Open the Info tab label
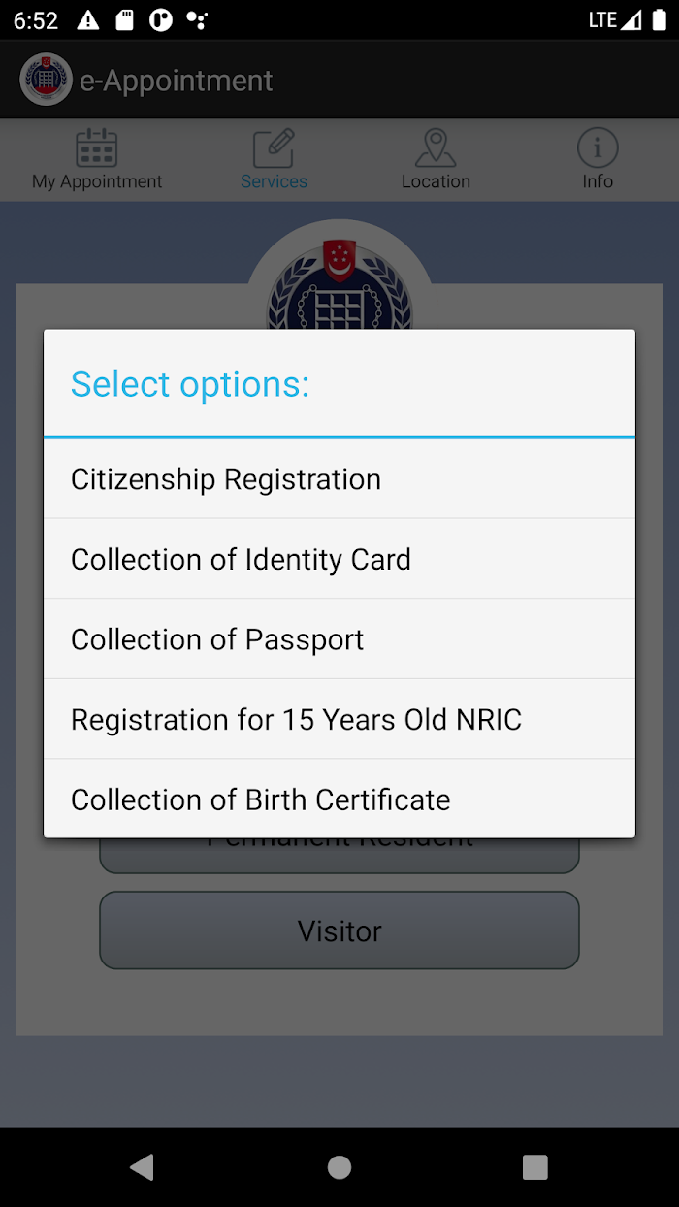Screen dimensions: 679x1207 coord(598,181)
